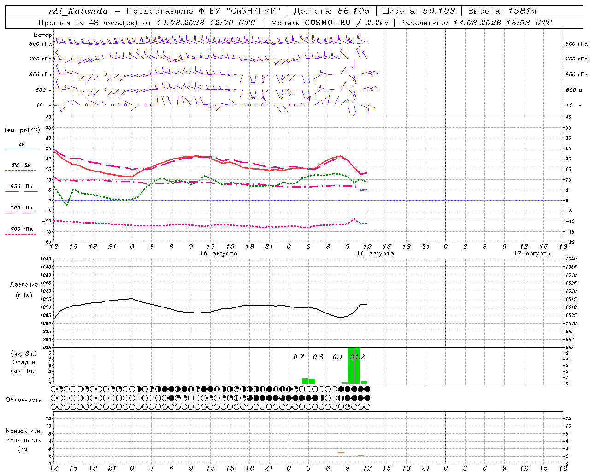
Task: Click the Осадки precipitation label
Action: [x=24, y=362]
